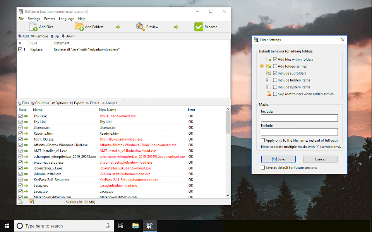The image size is (372, 232).
Task: Remove the selected rule
Action: (x=39, y=36)
